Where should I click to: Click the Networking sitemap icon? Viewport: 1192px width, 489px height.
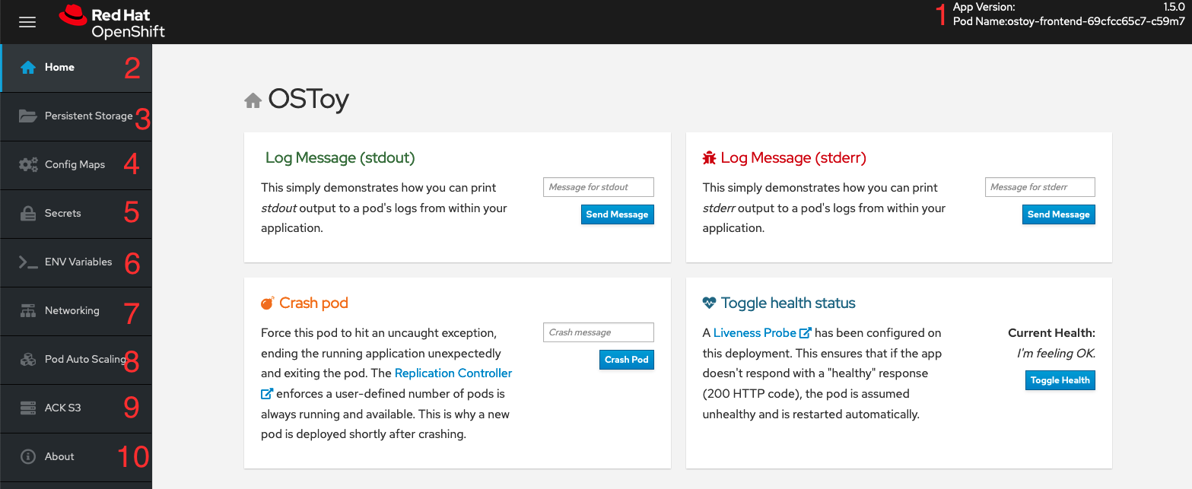28,311
